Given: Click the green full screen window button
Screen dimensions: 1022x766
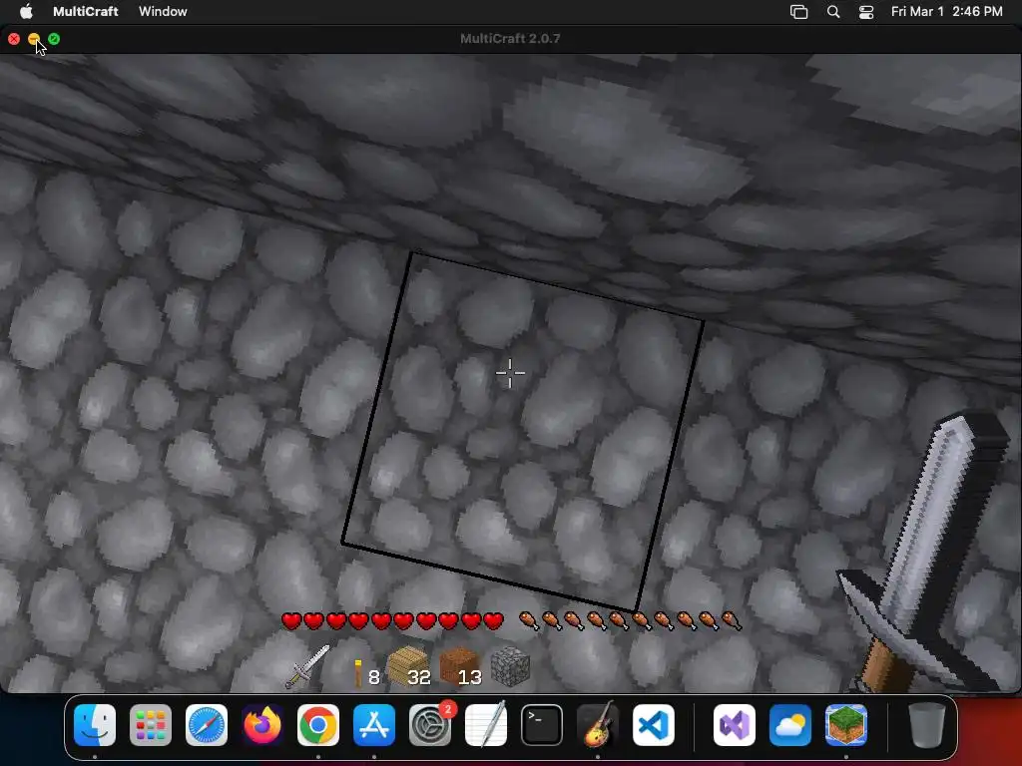Looking at the screenshot, I should click(x=54, y=39).
